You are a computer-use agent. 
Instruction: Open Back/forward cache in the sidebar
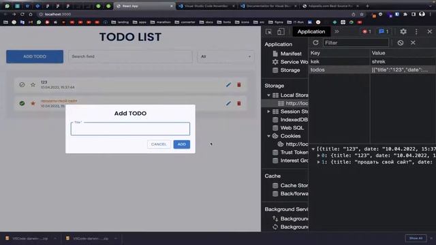[x=290, y=193]
